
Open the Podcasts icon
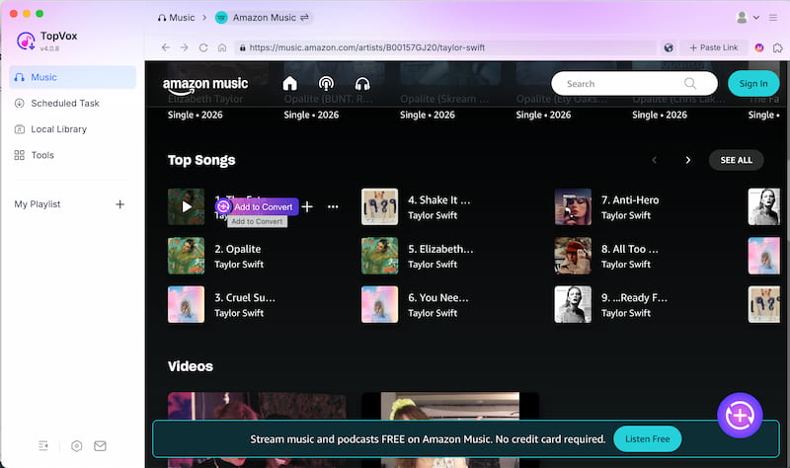click(326, 83)
